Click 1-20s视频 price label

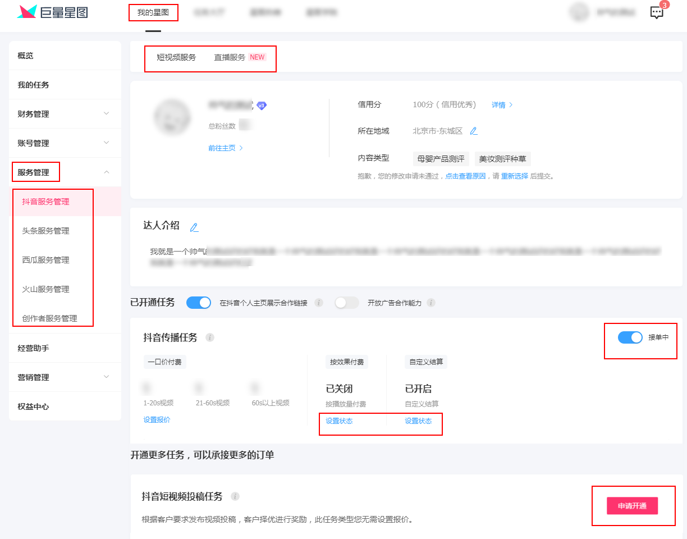158,403
